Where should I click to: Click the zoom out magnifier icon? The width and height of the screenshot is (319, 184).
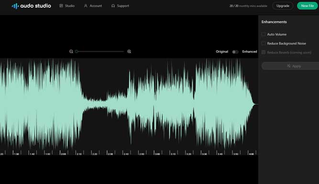coord(71,52)
